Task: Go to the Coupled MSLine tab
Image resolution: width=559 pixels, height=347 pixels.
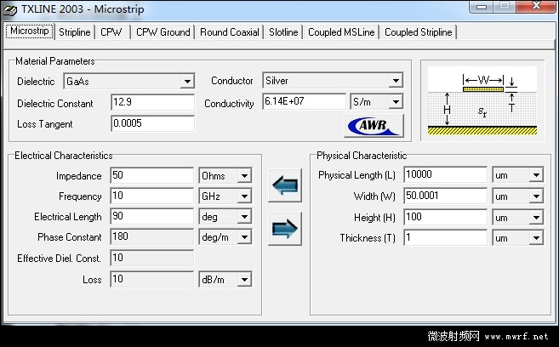Action: point(341,32)
